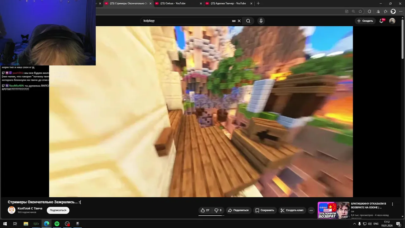Open browser zoom magnifier icon in address bar
Viewport: 405px width, 228px height.
tap(353, 11)
